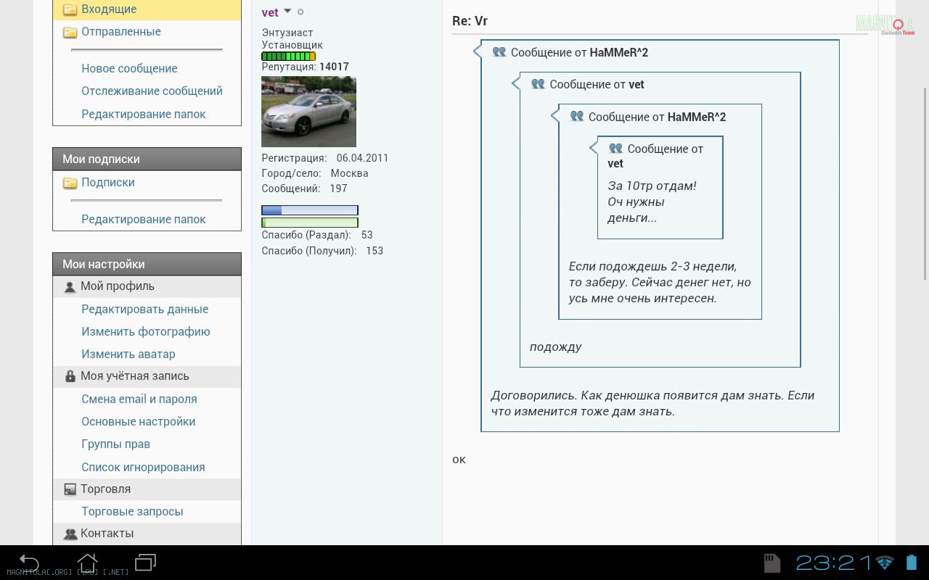Open Группы прав
This screenshot has width=929, height=580.
tap(116, 444)
